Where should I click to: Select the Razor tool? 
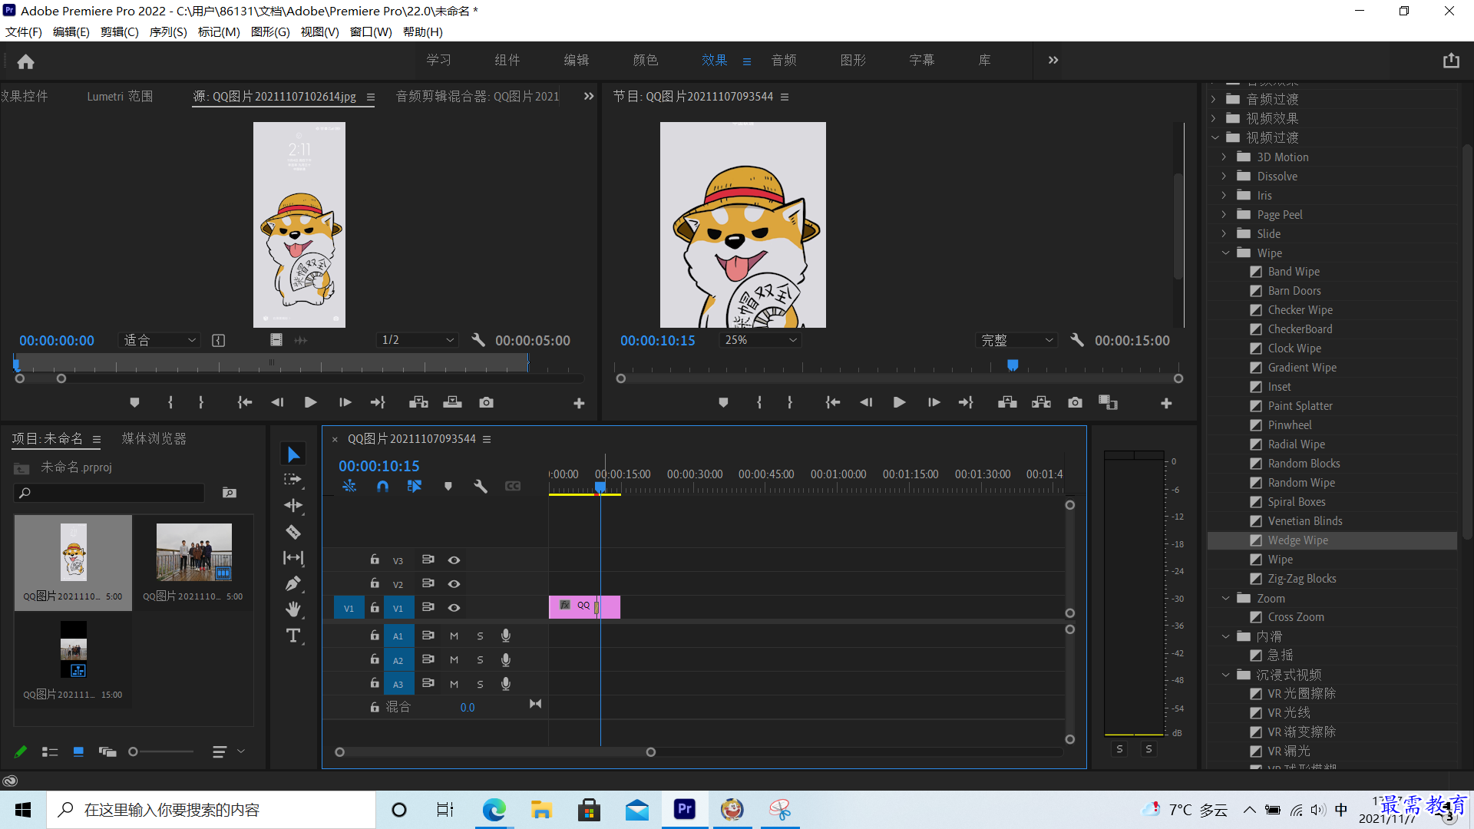(x=293, y=531)
